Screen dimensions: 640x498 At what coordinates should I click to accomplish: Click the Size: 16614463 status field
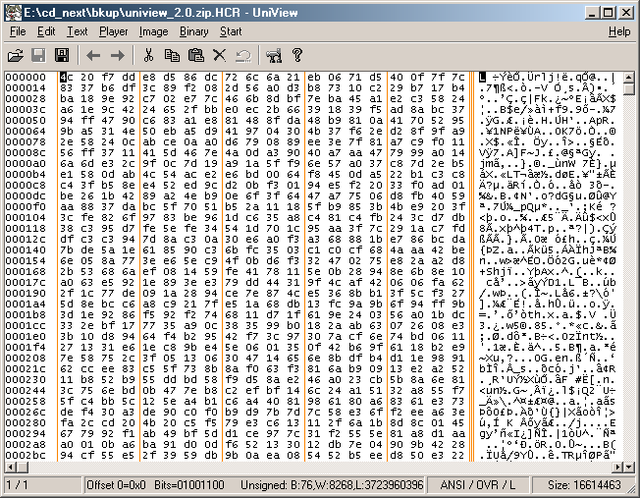point(584,485)
